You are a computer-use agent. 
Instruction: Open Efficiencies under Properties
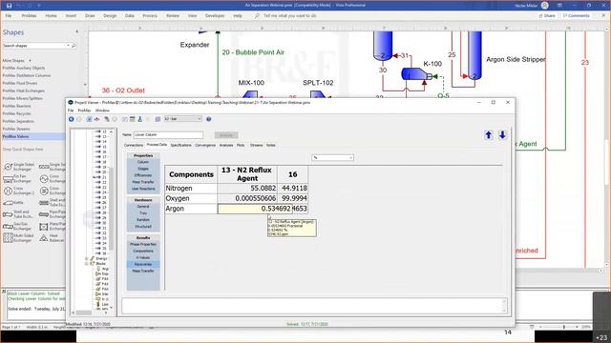(143, 175)
